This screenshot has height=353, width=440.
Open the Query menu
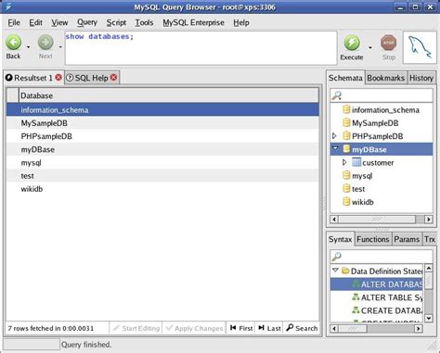pos(87,22)
